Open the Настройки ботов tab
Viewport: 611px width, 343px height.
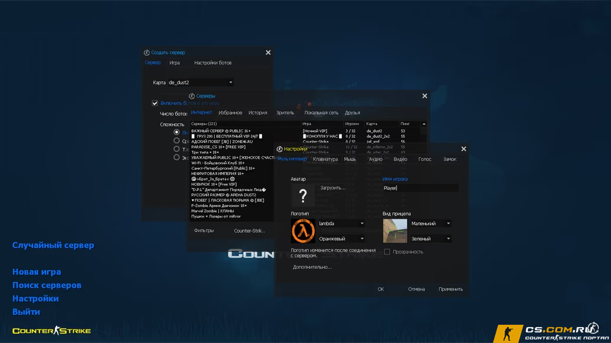[x=213, y=62]
